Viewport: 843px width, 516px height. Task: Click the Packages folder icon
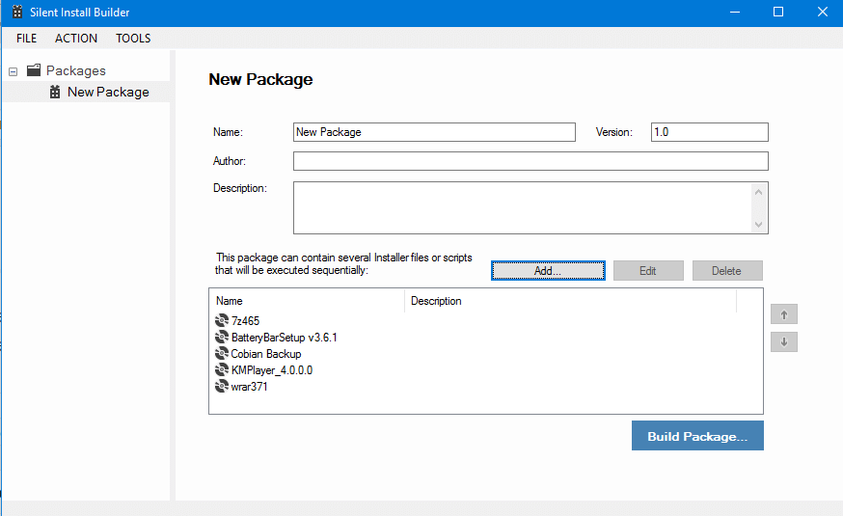coord(34,69)
